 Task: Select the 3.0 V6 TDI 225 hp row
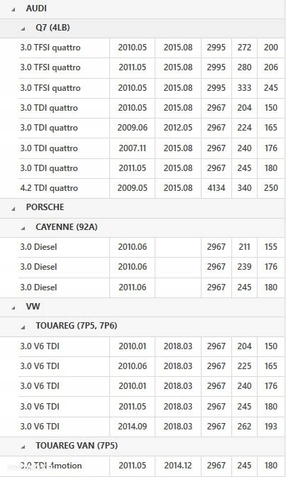tap(151, 366)
